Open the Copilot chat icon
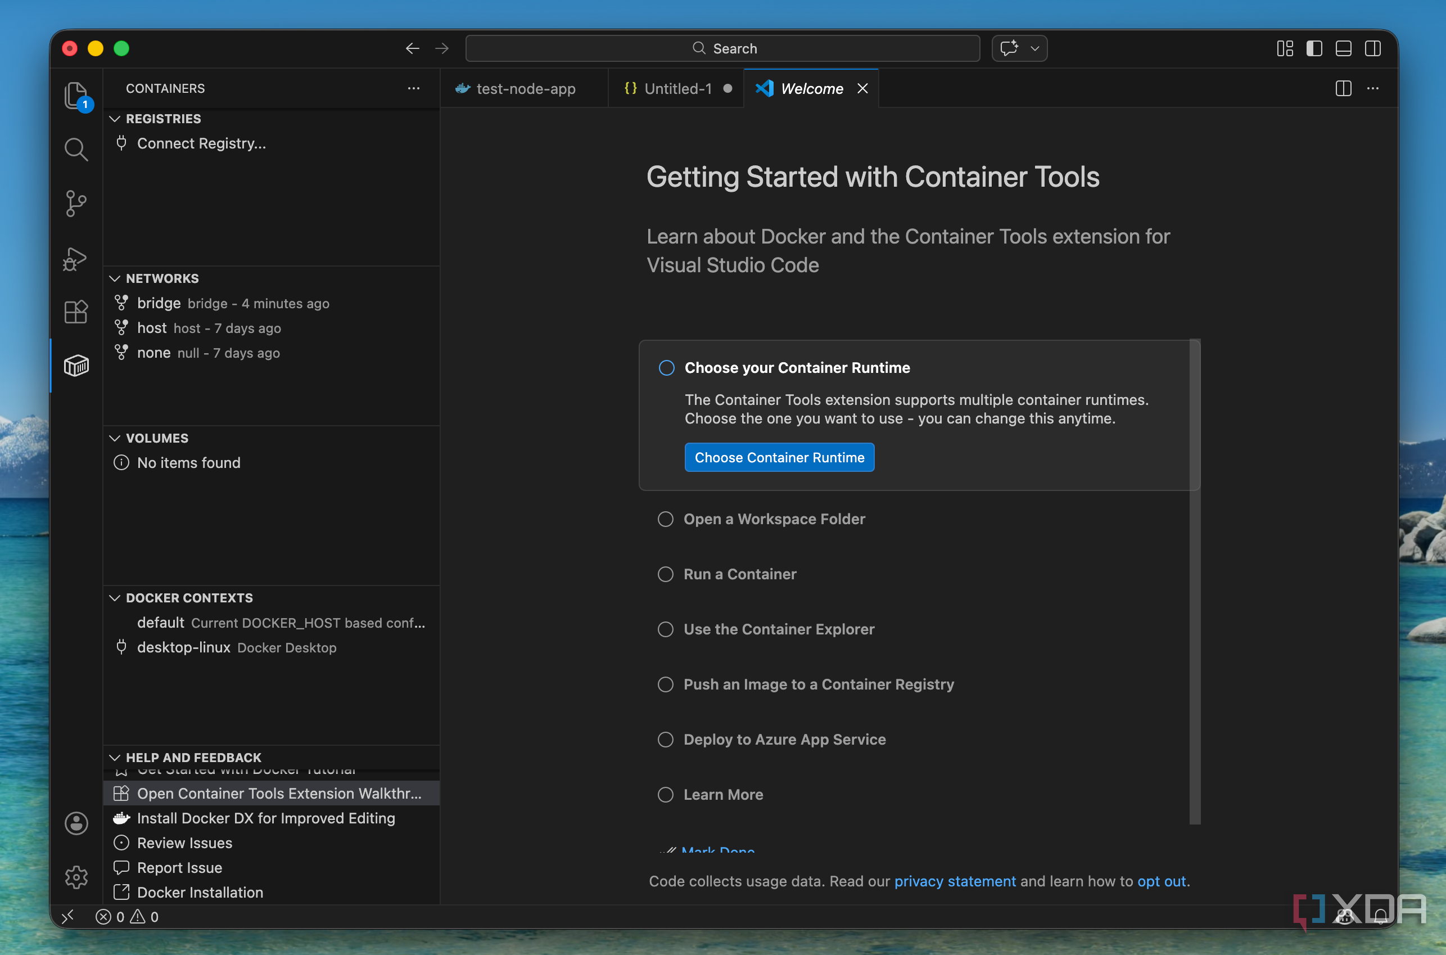Screen dimensions: 1446x955 point(1009,49)
